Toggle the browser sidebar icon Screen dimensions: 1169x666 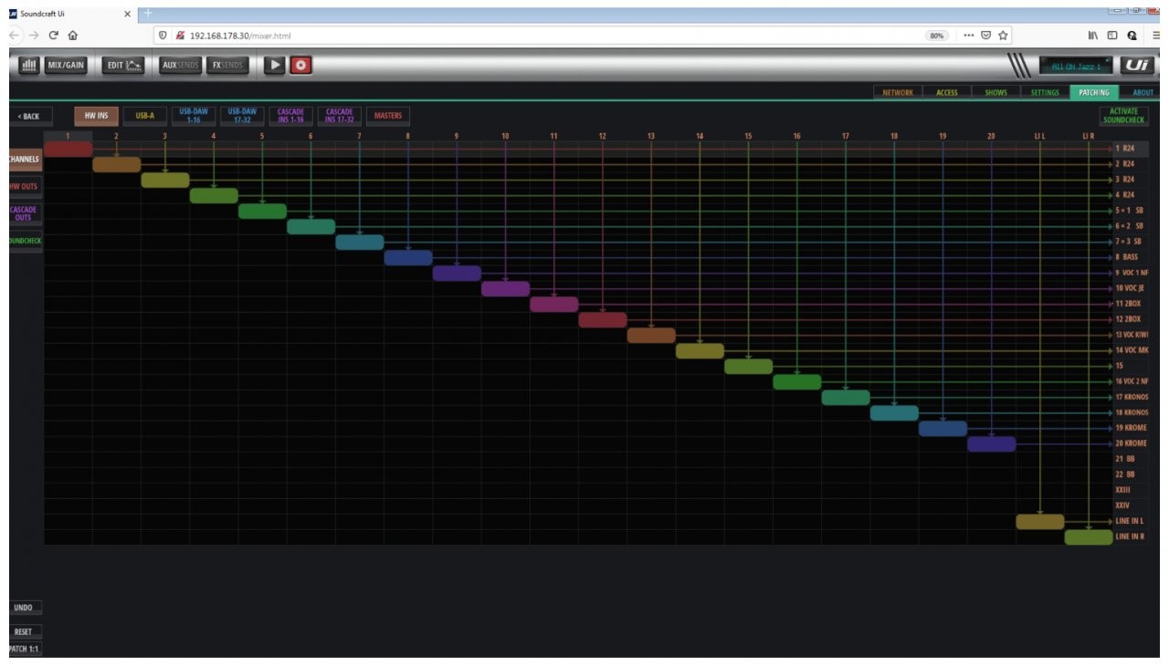coord(1113,36)
